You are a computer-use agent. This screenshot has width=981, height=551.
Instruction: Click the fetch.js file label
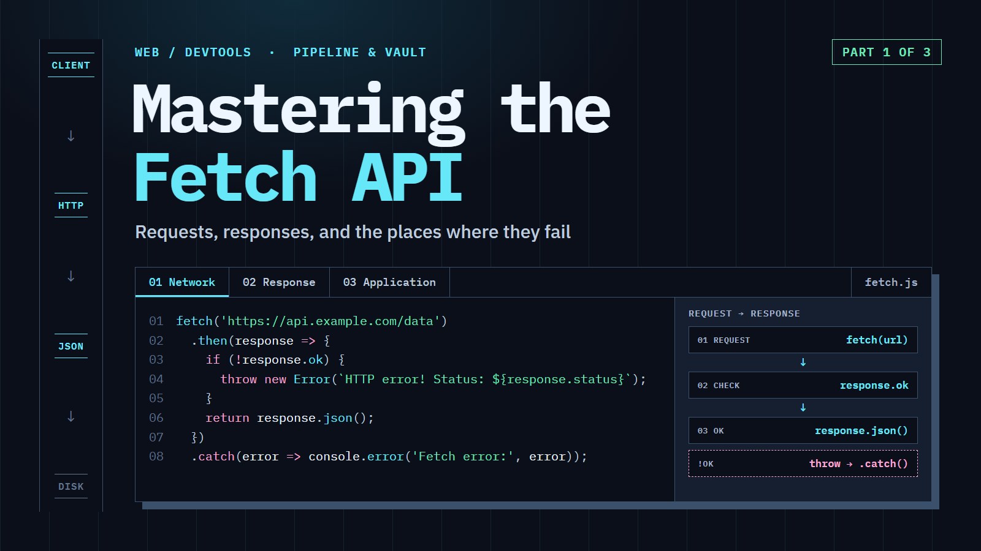pyautogui.click(x=891, y=282)
